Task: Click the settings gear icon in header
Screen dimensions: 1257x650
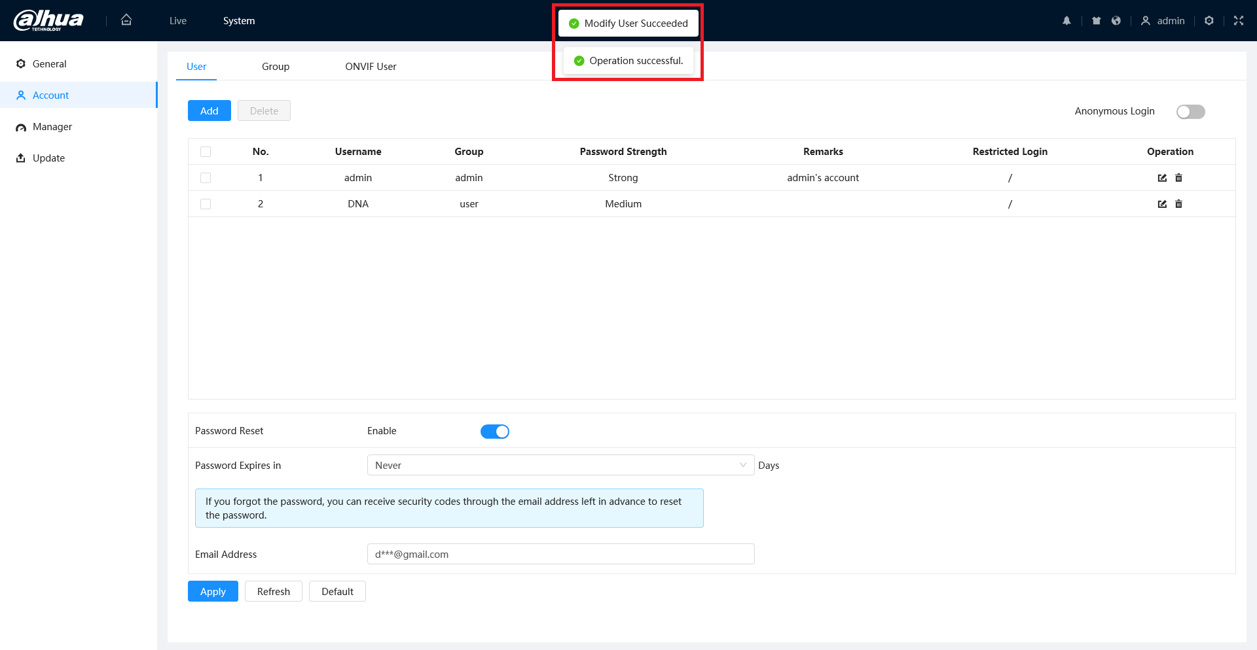Action: click(1209, 21)
